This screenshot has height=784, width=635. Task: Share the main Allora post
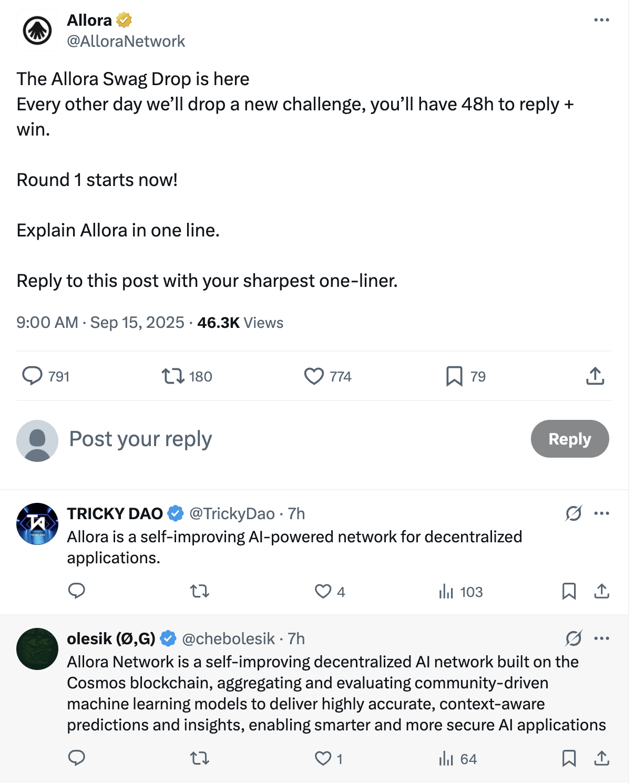(x=595, y=376)
